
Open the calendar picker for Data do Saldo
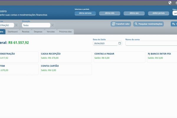(120, 43)
